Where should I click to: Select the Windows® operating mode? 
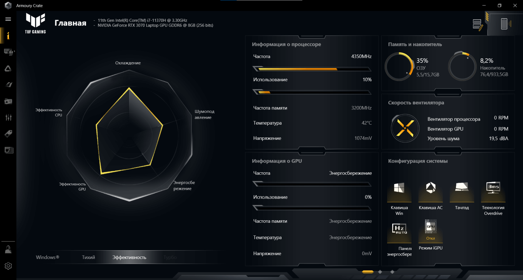(x=48, y=257)
